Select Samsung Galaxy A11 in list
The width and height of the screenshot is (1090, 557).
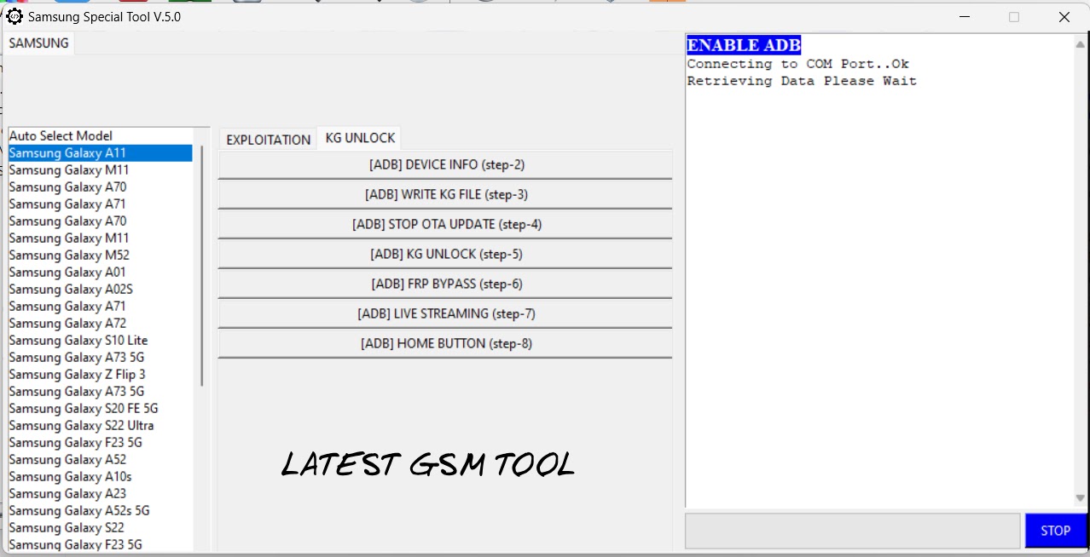(101, 152)
